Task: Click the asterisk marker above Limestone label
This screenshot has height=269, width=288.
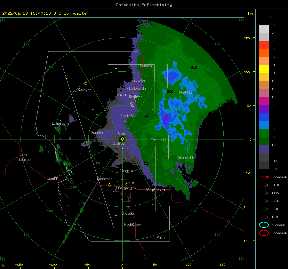Action: pos(60,121)
